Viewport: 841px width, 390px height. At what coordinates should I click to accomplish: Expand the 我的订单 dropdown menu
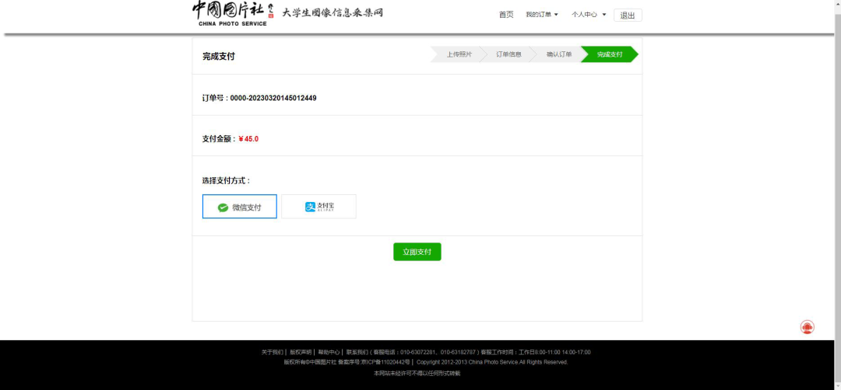[x=542, y=15]
